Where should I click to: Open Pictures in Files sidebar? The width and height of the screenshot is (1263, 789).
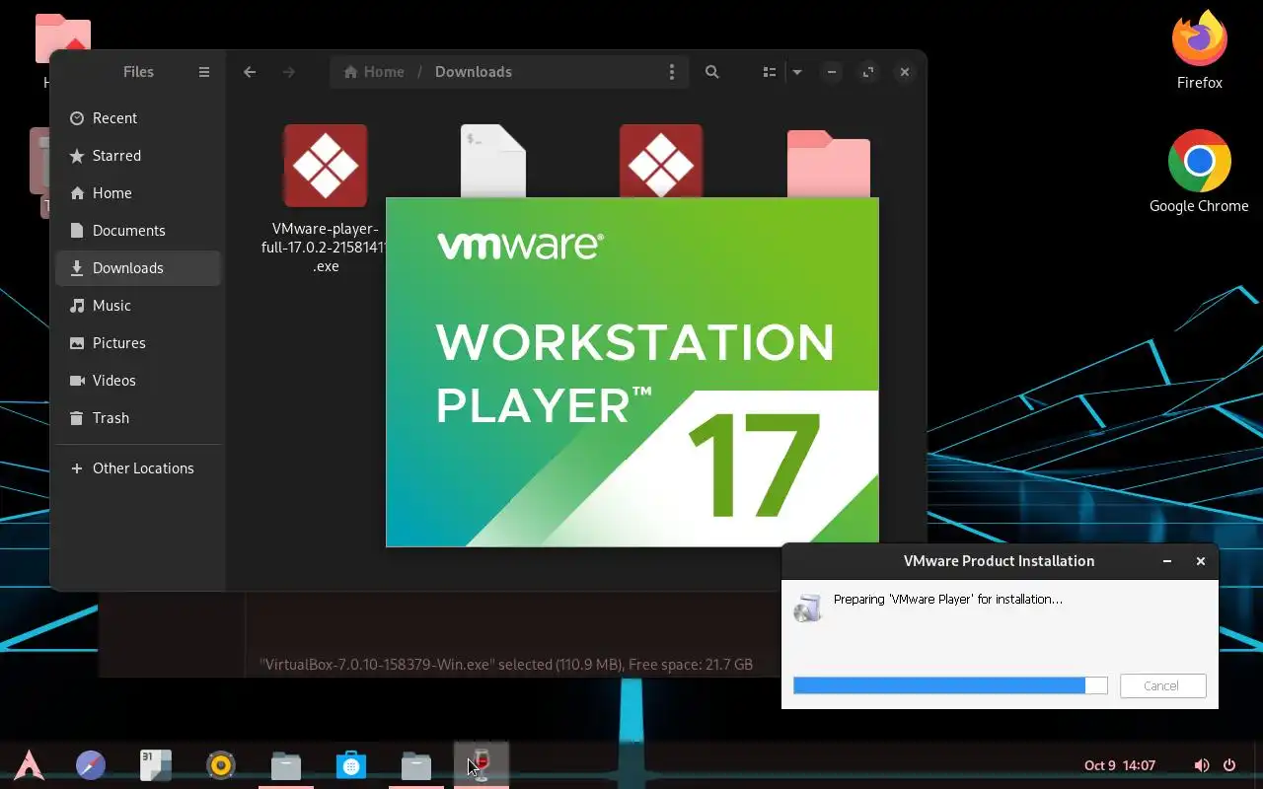[138, 343]
